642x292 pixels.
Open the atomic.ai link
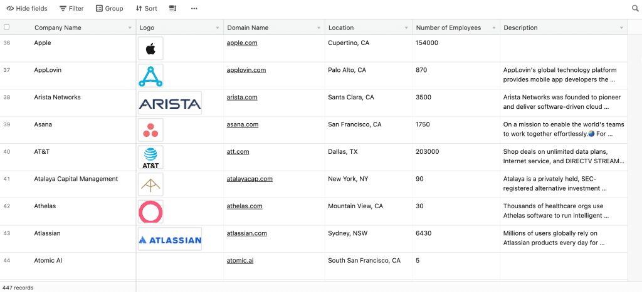click(240, 260)
